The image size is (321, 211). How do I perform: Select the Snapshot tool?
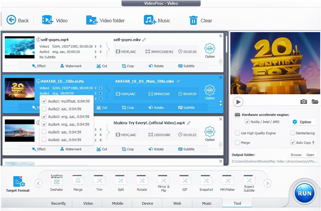pos(206,183)
